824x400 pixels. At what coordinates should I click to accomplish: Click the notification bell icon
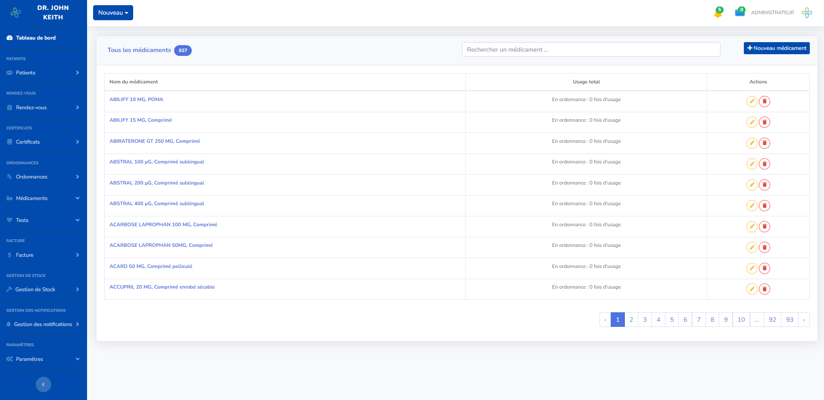click(718, 13)
